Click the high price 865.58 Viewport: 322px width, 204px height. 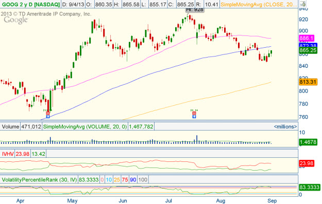[x=131, y=4]
